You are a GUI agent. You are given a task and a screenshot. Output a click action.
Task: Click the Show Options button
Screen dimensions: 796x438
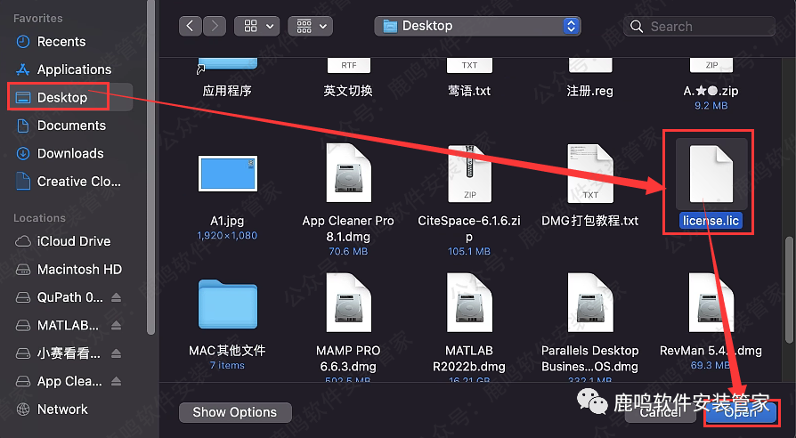(234, 412)
